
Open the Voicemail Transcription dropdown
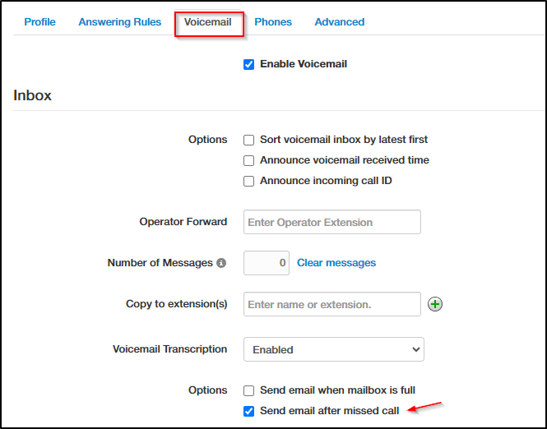(x=334, y=349)
